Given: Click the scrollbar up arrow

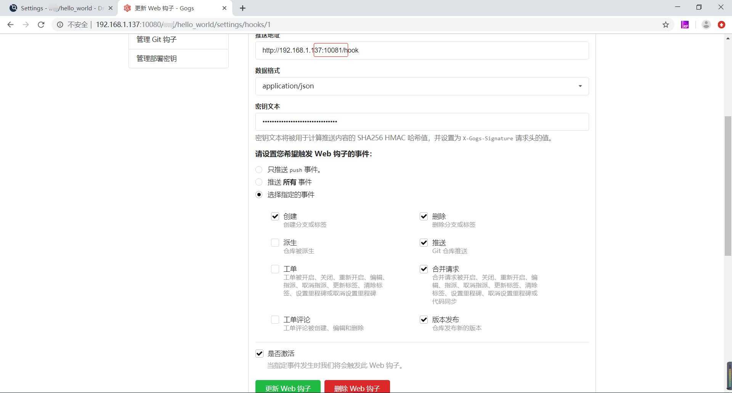Looking at the screenshot, I should [728, 38].
